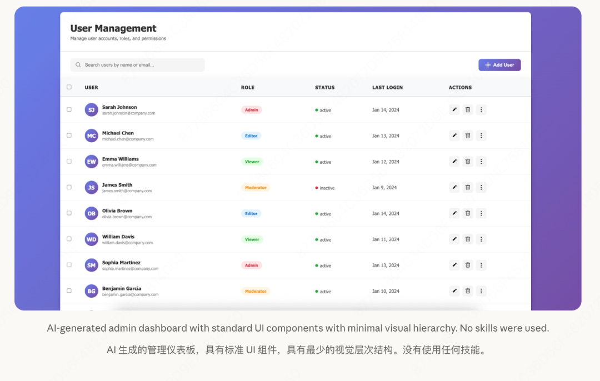Open the more options menu for Michael Chen
600x381 pixels.
pyautogui.click(x=481, y=136)
